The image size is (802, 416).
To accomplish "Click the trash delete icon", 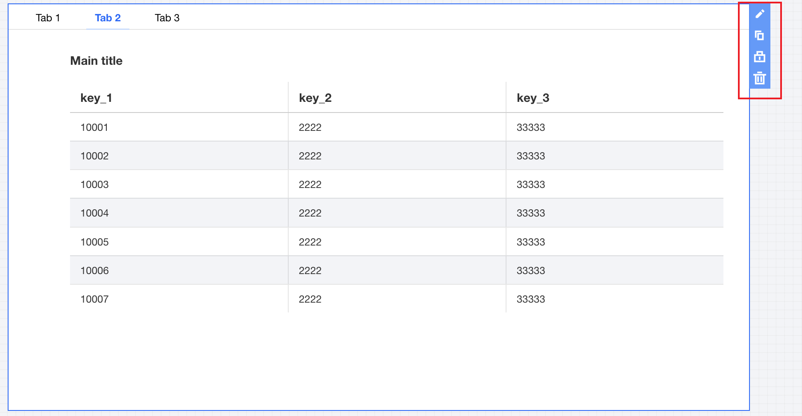I will (760, 78).
